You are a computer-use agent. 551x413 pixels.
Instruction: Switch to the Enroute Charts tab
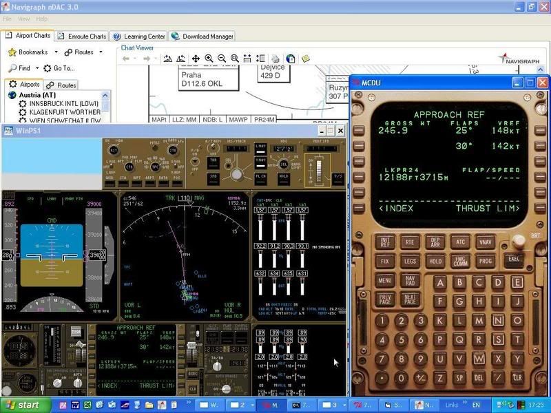click(x=82, y=36)
